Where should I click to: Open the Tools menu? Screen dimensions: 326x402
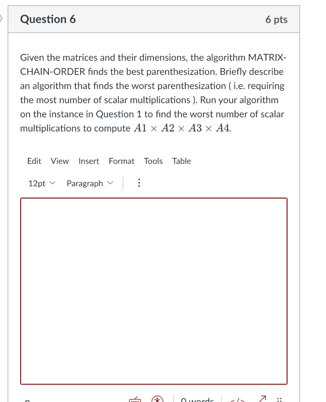[x=153, y=161]
